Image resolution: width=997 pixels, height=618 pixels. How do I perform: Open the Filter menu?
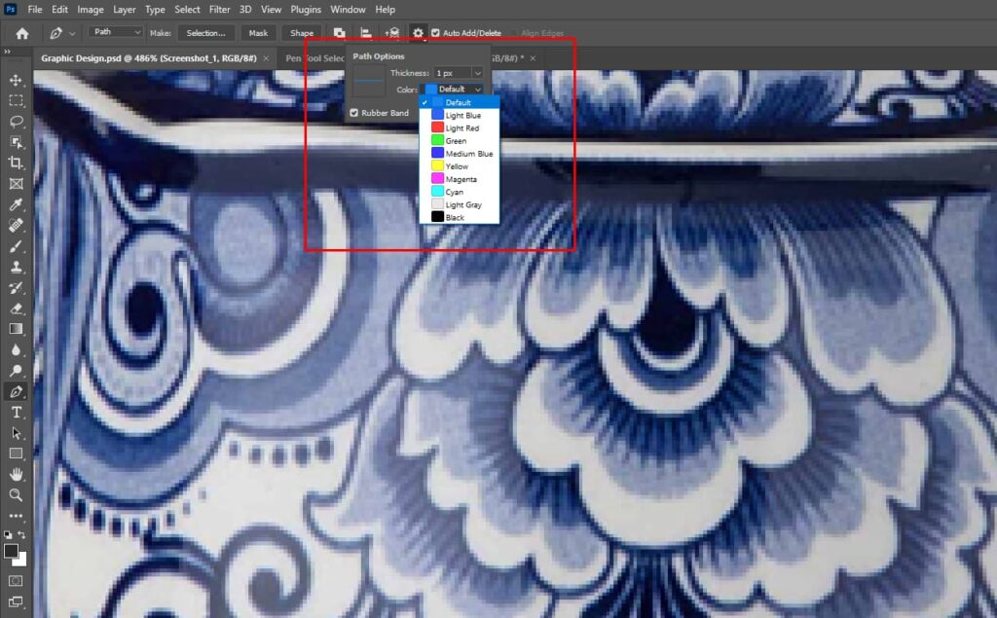219,10
